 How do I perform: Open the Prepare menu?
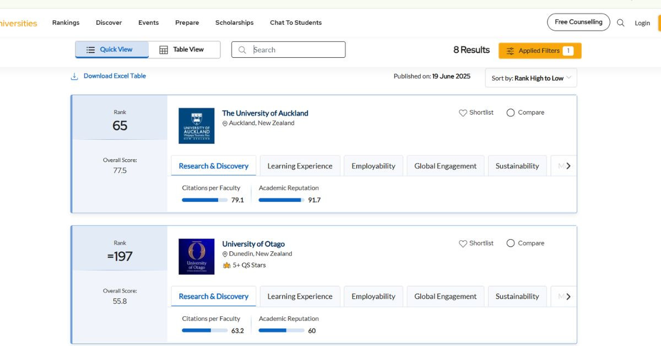pos(187,23)
